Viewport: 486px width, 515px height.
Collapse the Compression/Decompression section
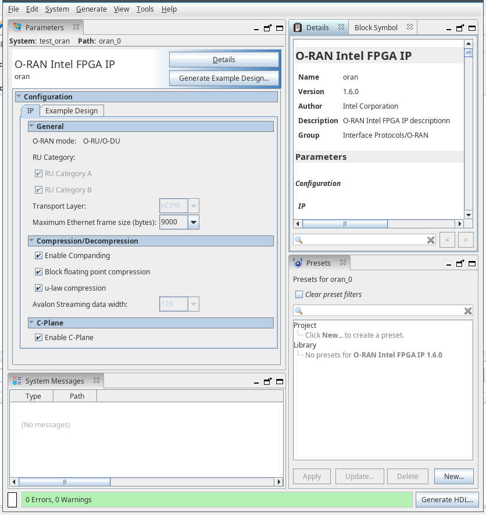coord(31,241)
